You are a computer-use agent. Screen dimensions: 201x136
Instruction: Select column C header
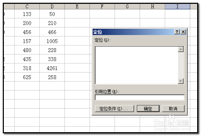27,7
